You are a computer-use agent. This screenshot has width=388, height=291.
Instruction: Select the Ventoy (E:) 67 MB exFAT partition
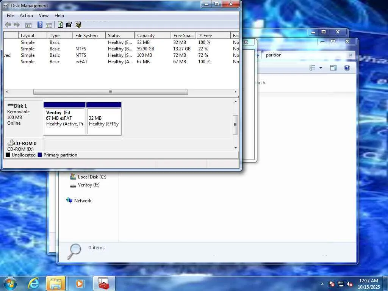[64, 119]
